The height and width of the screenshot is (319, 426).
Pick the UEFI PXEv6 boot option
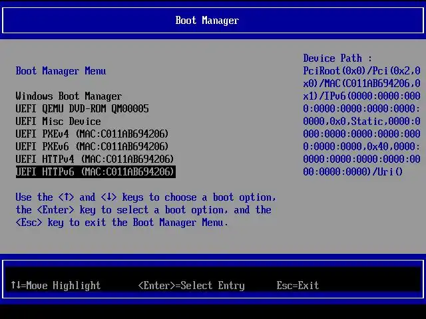pos(92,146)
